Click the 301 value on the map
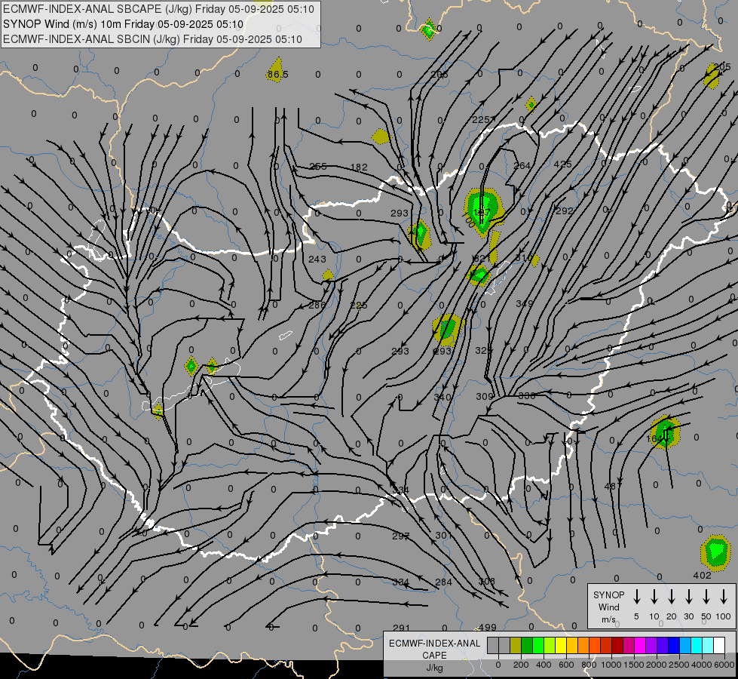The height and width of the screenshot is (679, 738). [x=443, y=536]
